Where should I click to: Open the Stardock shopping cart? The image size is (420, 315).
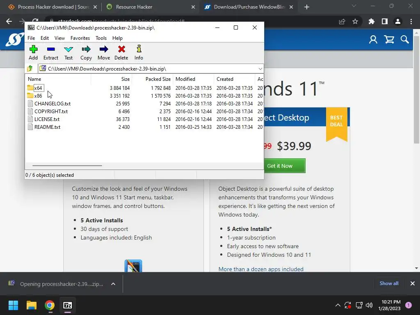[x=389, y=40]
